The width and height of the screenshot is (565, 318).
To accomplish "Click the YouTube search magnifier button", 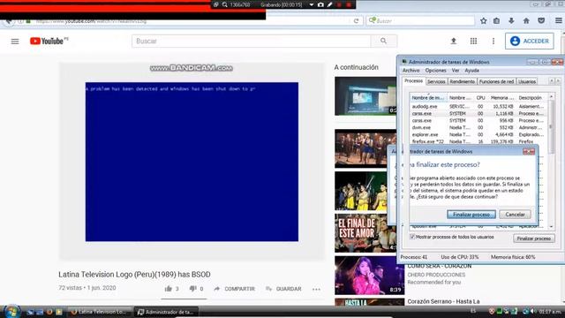I will click(x=383, y=42).
